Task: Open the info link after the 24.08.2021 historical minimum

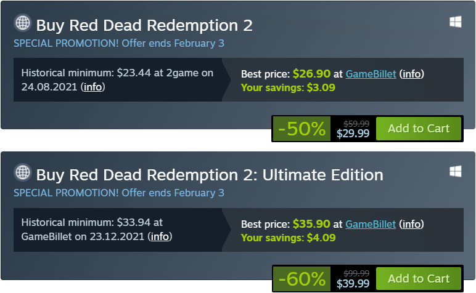Action: coord(93,86)
